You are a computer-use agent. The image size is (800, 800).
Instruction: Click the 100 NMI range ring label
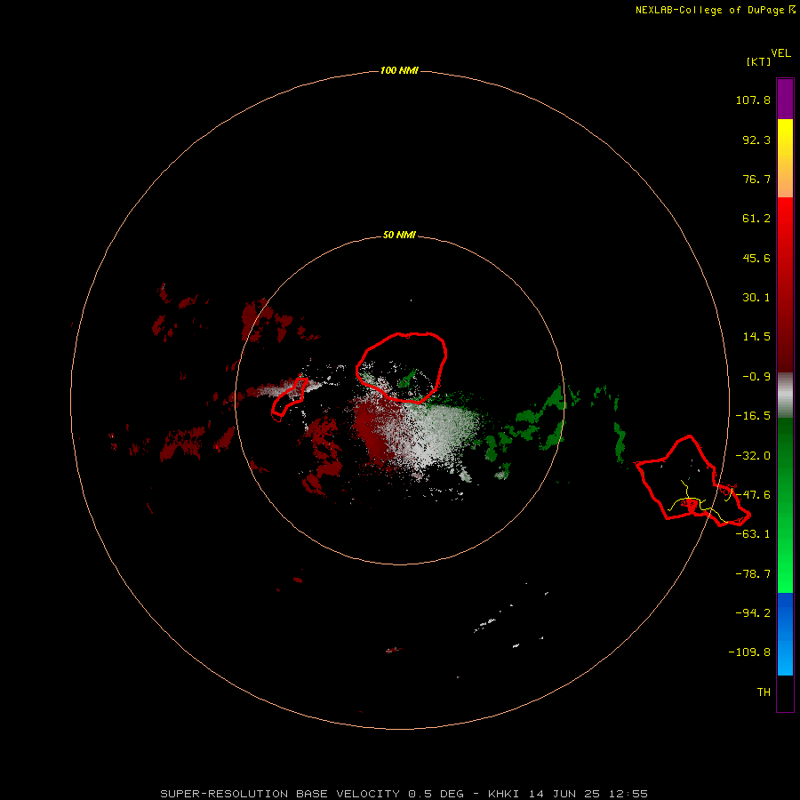pyautogui.click(x=399, y=70)
